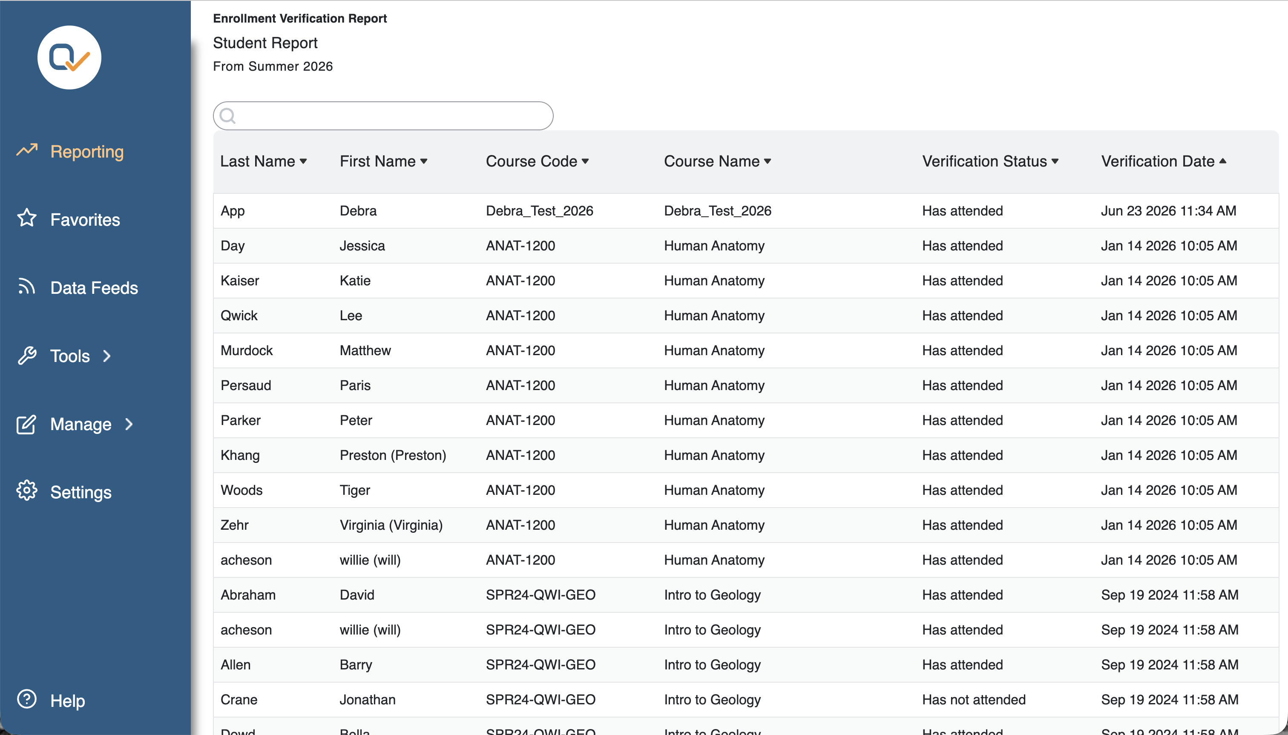This screenshot has width=1288, height=735.
Task: Click the Has not attended status for Crane
Action: coord(974,700)
